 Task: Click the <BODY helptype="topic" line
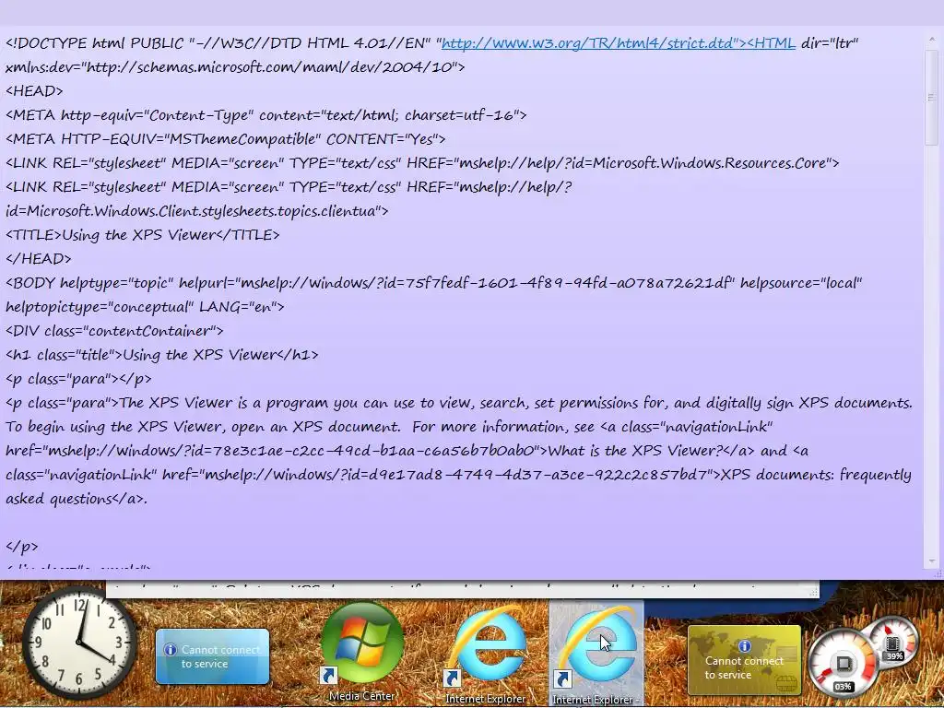click(x=434, y=283)
